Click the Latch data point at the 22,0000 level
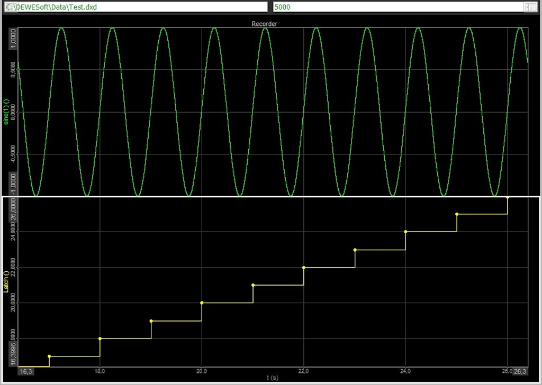This screenshot has height=385, width=542. pos(304,268)
